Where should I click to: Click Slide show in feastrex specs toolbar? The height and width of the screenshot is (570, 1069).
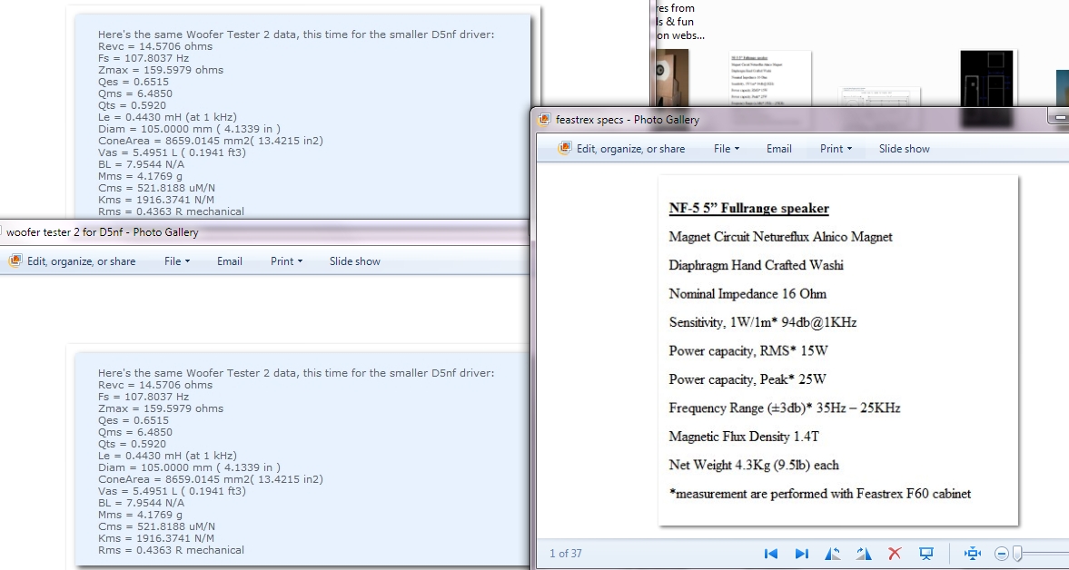coord(904,149)
